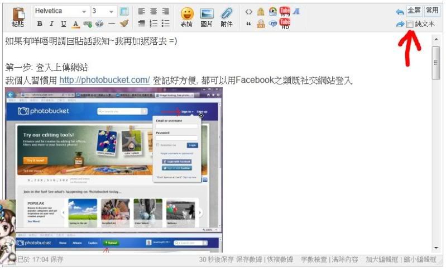Insert a bulleted list
This screenshot has width=446, height=270.
coord(165,23)
